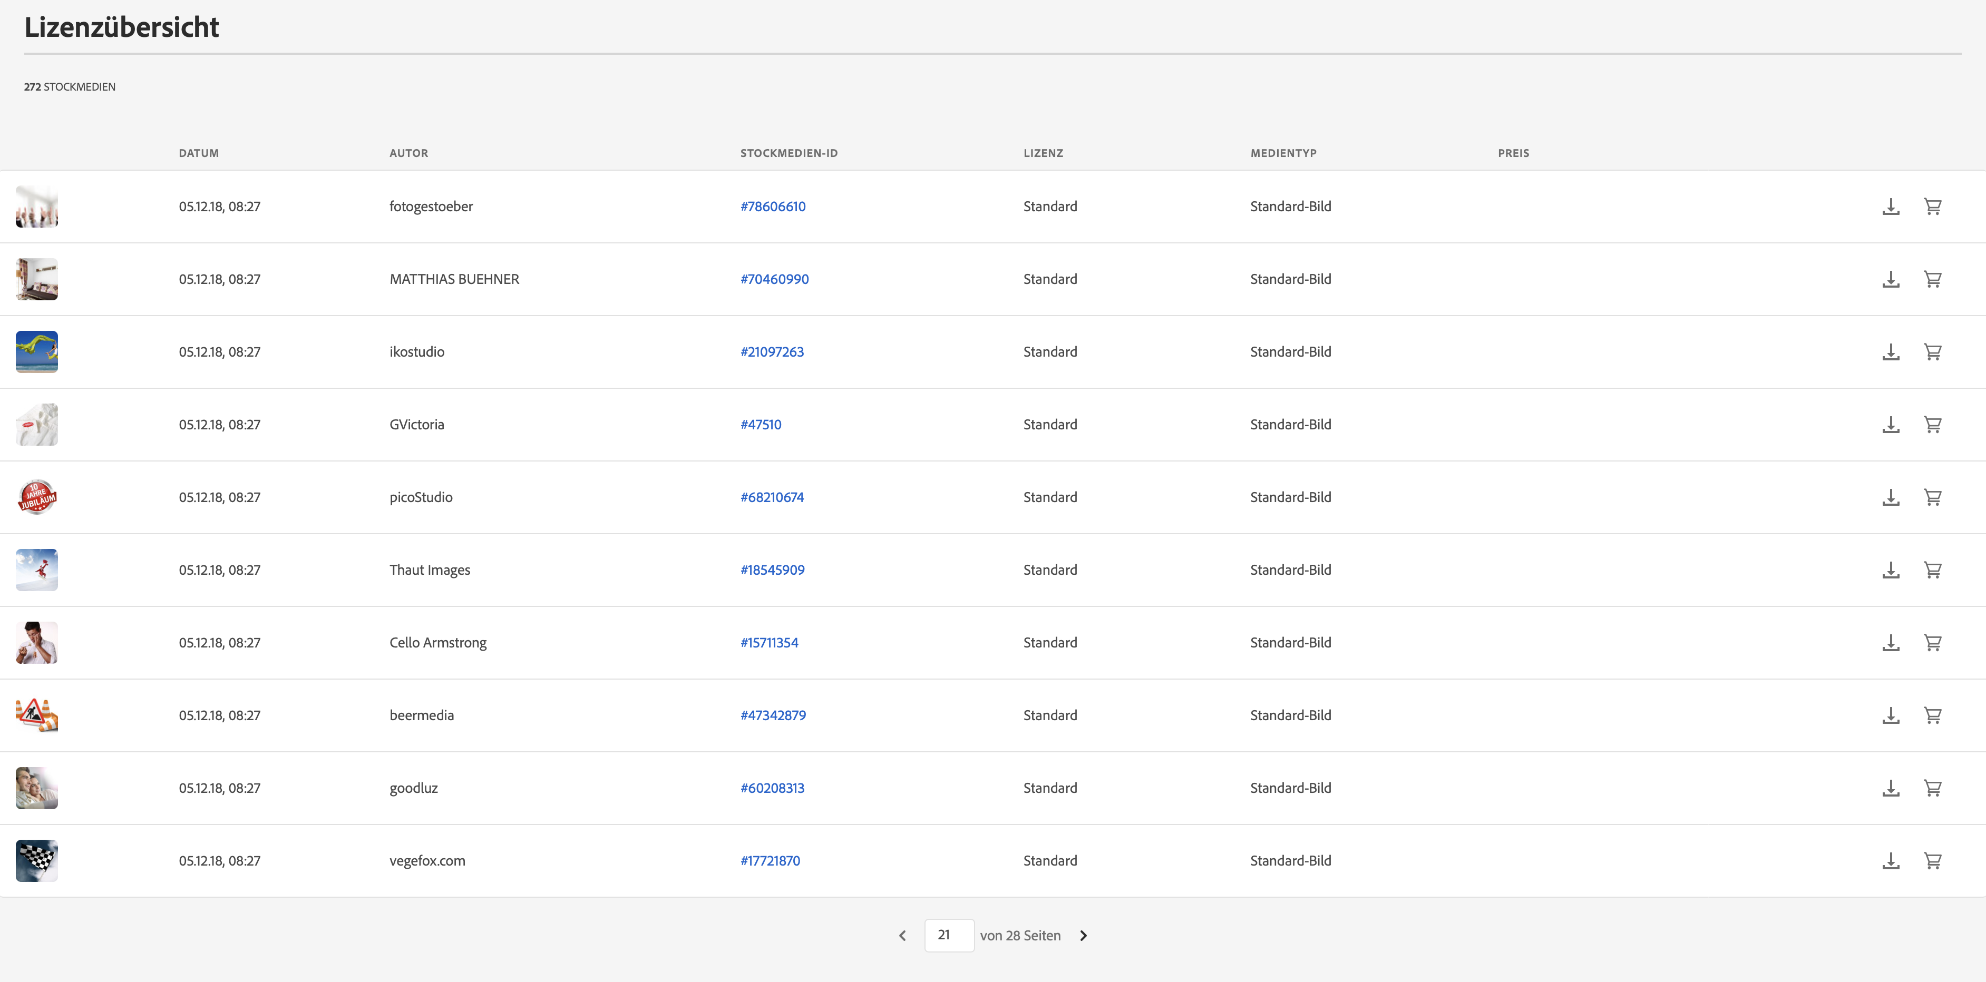The height and width of the screenshot is (982, 1986).
Task: Add MATTHIAS BUEHNER image to cart
Action: point(1932,279)
